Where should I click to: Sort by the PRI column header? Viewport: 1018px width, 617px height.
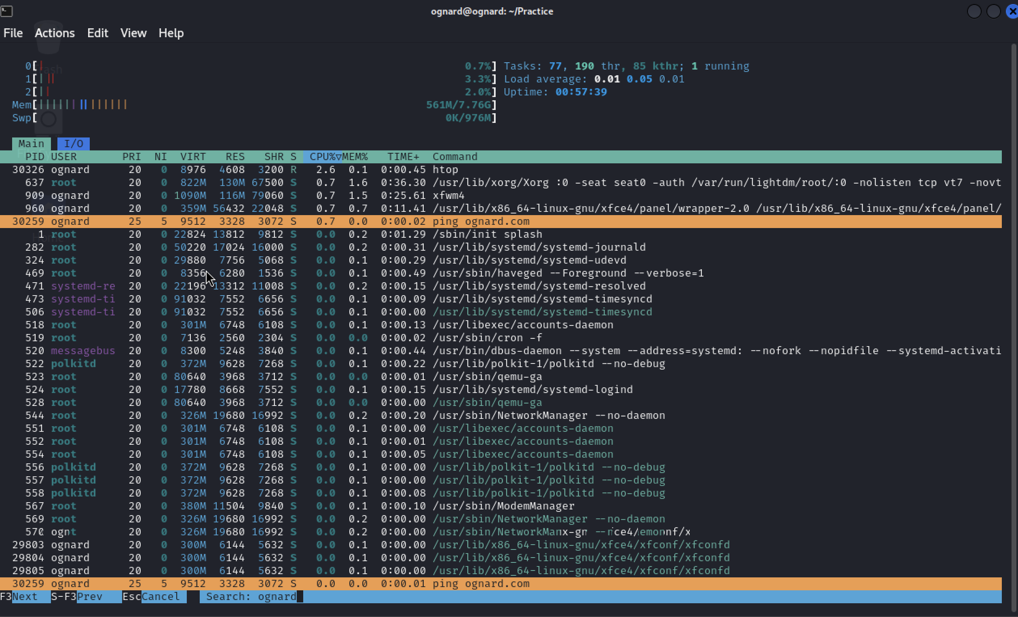point(132,156)
